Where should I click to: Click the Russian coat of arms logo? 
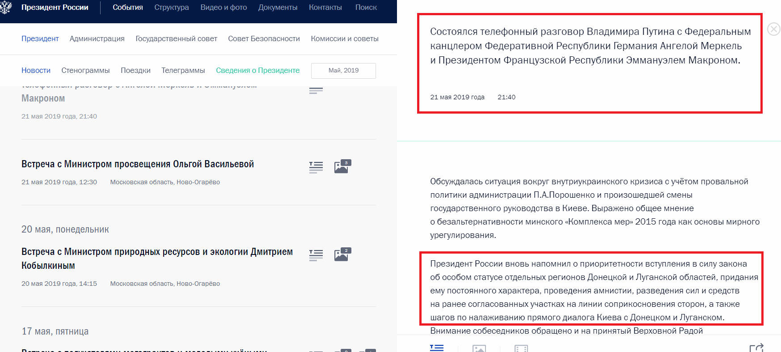coord(6,7)
